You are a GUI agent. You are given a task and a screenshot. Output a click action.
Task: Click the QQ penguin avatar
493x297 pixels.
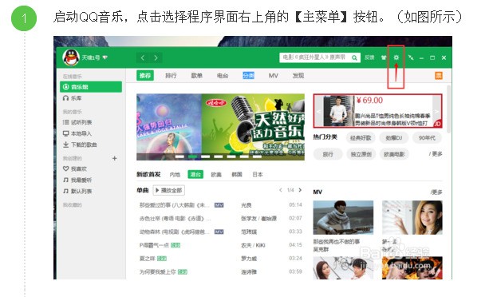(x=71, y=57)
